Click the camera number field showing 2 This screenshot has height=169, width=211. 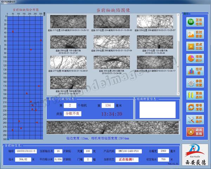(70, 105)
